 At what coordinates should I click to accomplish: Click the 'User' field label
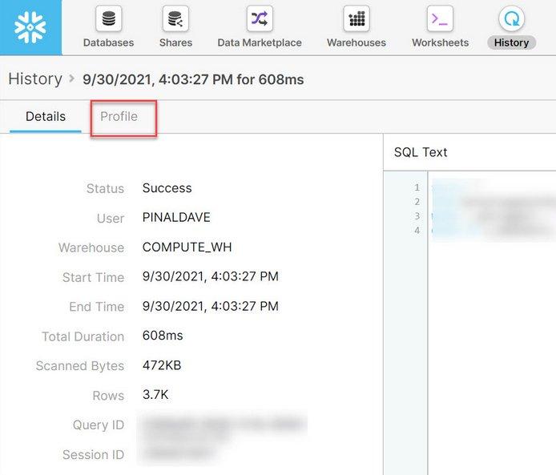pyautogui.click(x=111, y=219)
